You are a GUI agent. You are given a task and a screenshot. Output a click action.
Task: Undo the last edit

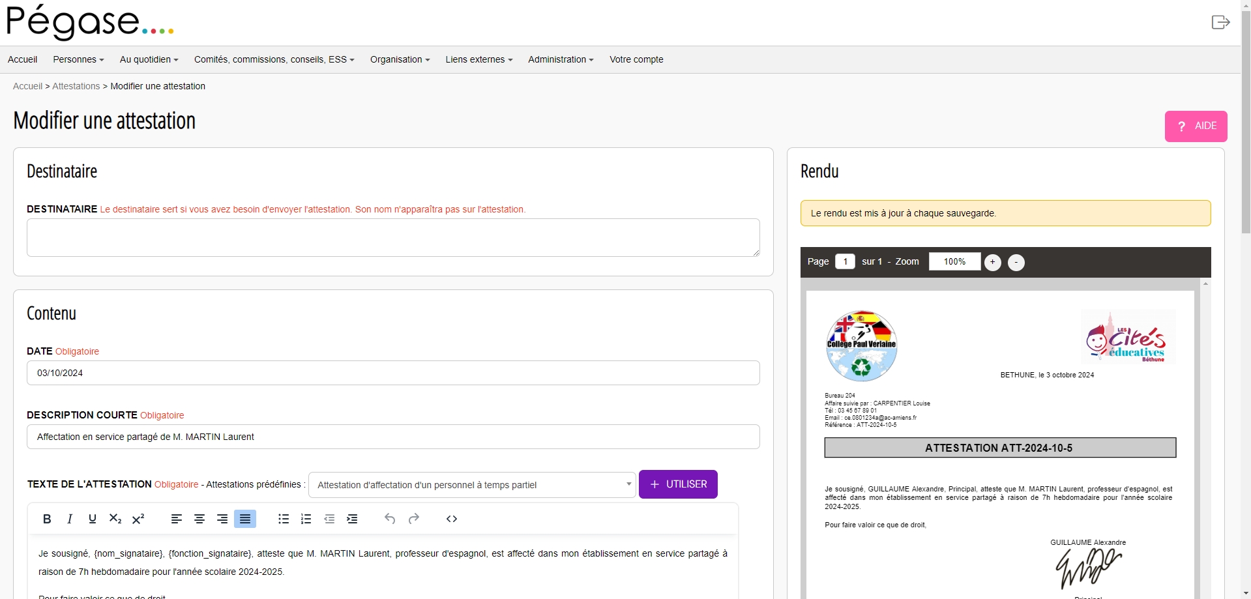tap(390, 519)
